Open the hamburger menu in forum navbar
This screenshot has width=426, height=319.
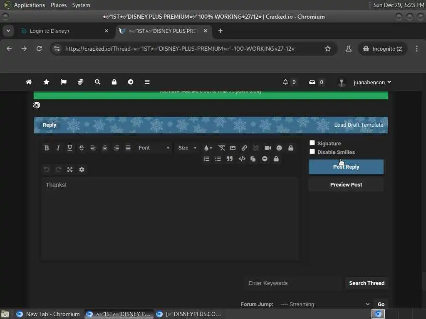[x=147, y=82]
